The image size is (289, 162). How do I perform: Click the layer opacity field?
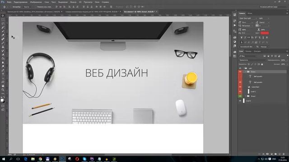coord(283,60)
